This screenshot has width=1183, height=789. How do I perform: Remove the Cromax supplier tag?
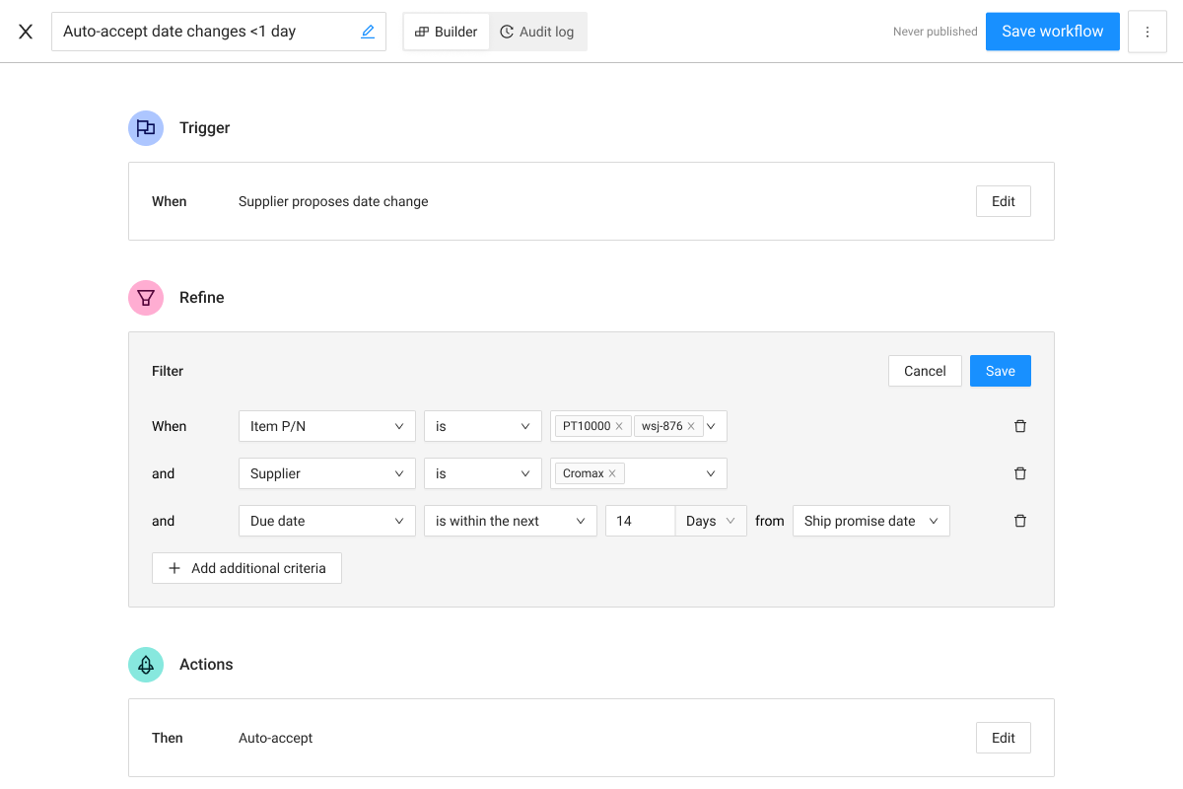click(612, 473)
